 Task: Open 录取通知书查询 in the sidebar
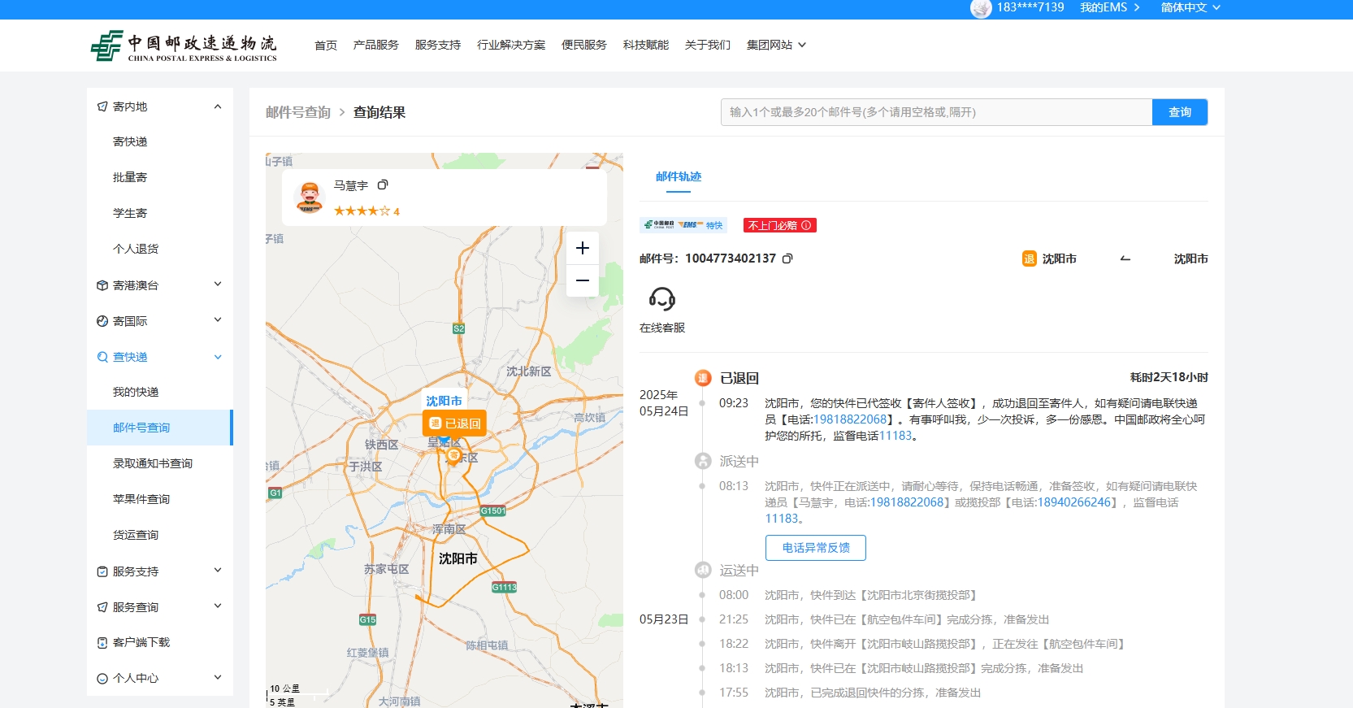pyautogui.click(x=153, y=463)
